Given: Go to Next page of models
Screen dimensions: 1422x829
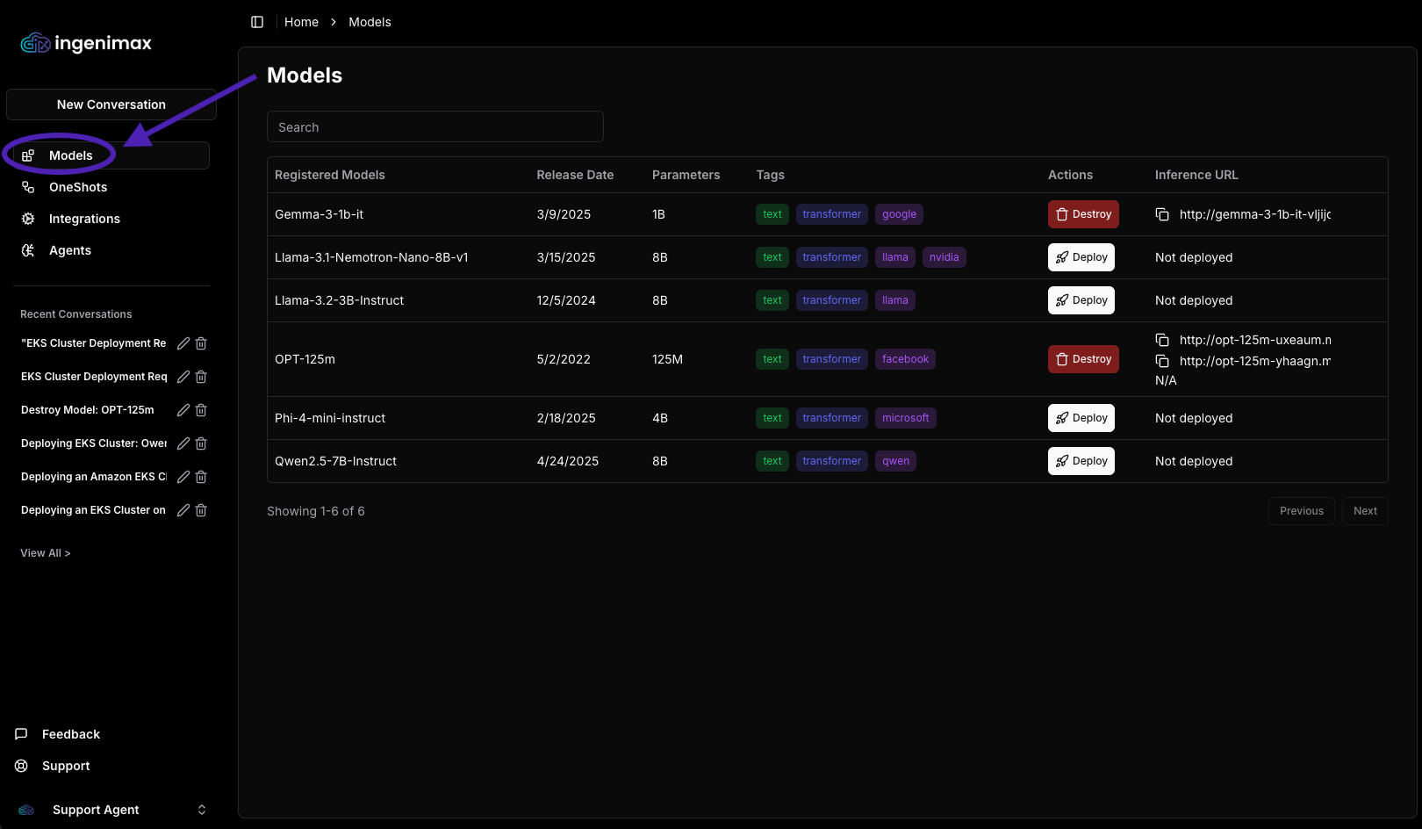Looking at the screenshot, I should (x=1365, y=511).
